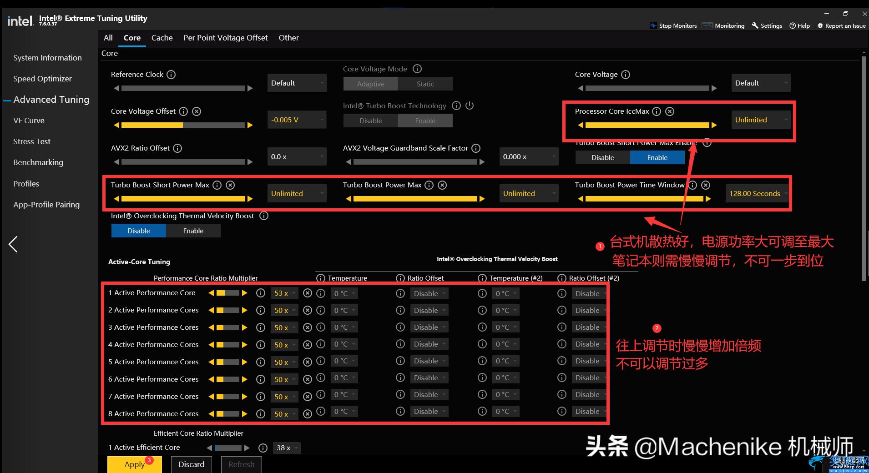Viewport: 869px width, 473px height.
Task: Open info icon for Reference Clock
Action: point(171,75)
